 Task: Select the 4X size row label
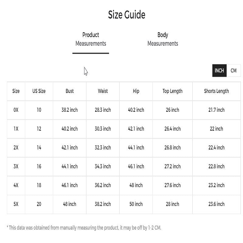16,185
